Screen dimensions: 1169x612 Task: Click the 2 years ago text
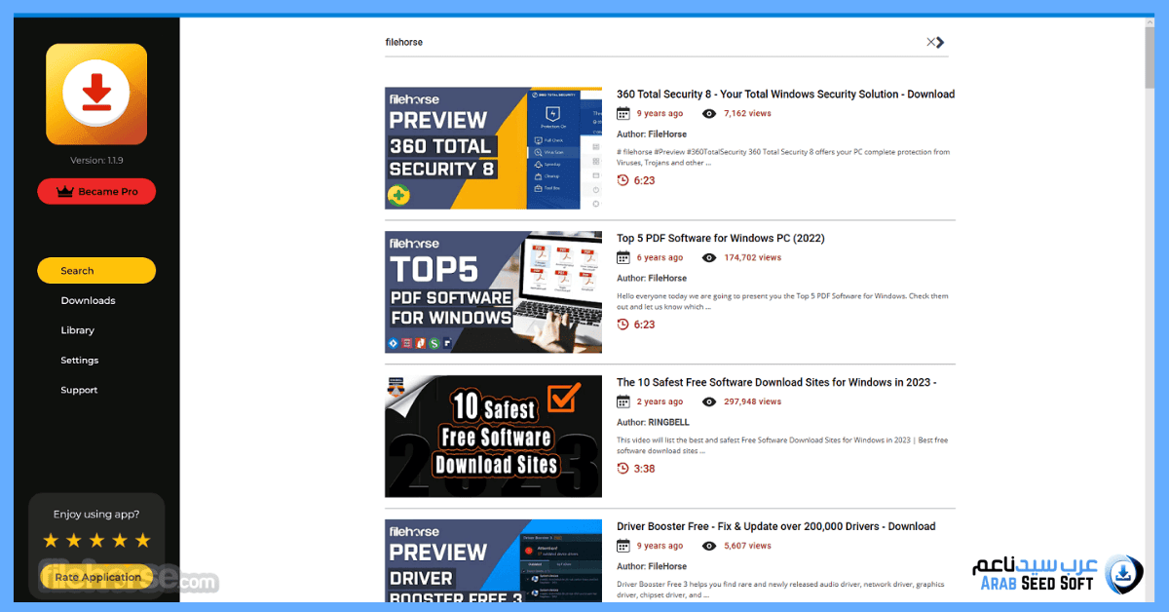point(660,402)
